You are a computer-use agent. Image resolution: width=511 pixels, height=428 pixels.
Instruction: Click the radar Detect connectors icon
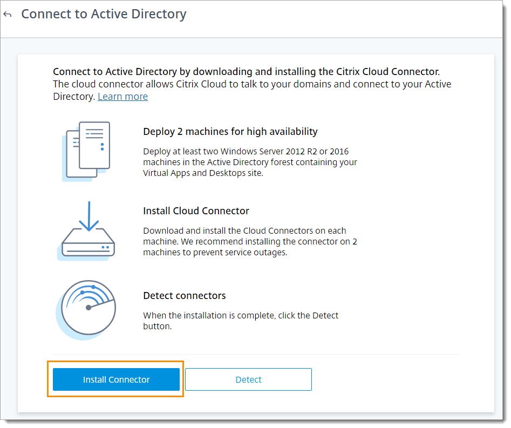(x=87, y=309)
